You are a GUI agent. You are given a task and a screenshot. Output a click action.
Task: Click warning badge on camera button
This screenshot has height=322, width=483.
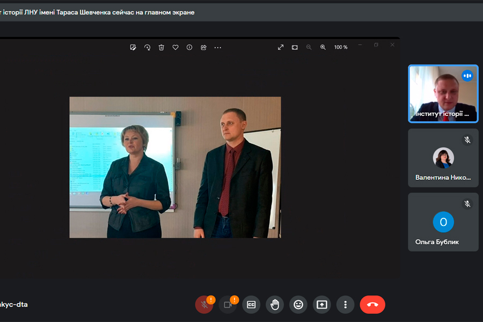(x=235, y=299)
